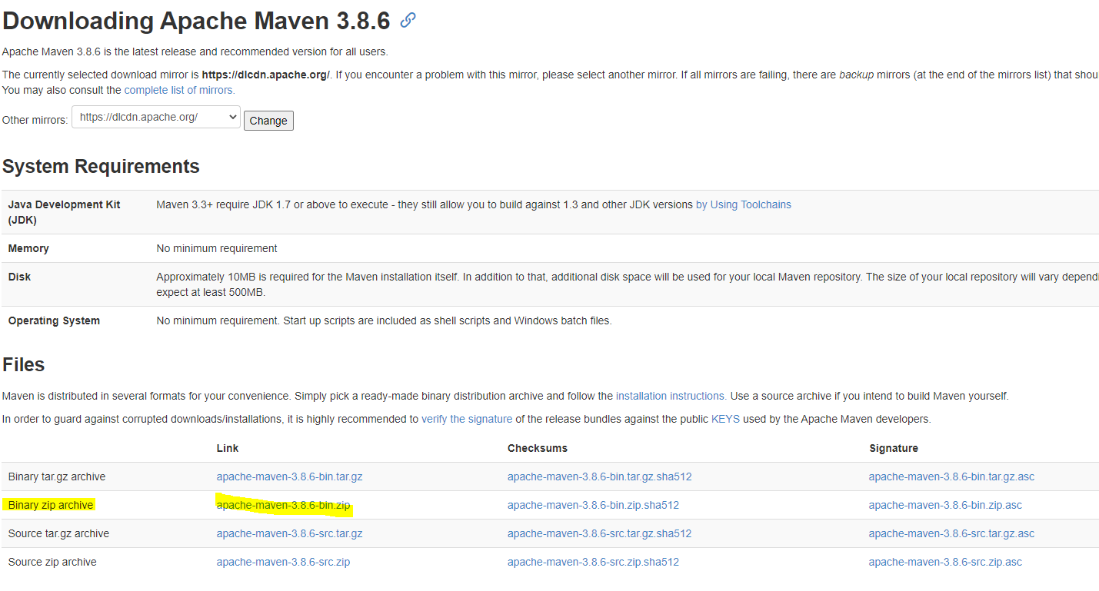Download apache-maven-3.8.6-bin.zip

[283, 505]
